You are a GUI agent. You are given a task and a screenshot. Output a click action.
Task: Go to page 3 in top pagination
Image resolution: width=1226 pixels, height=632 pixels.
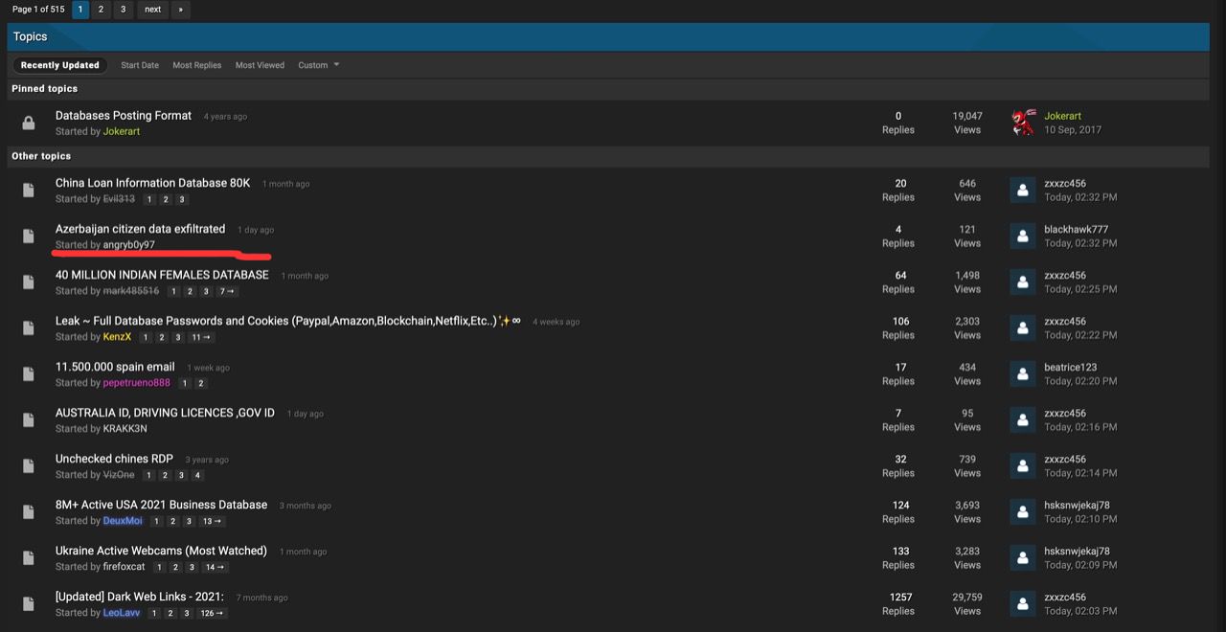click(123, 10)
